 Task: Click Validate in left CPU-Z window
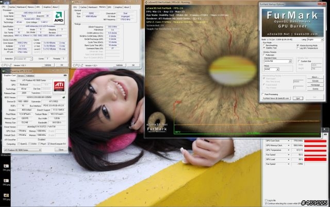coord(48,65)
